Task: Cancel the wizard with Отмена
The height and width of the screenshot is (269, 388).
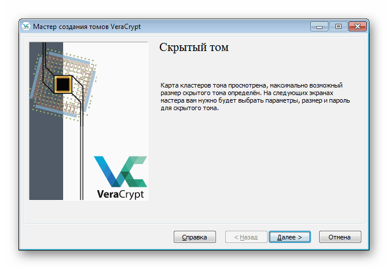Action: [x=340, y=237]
